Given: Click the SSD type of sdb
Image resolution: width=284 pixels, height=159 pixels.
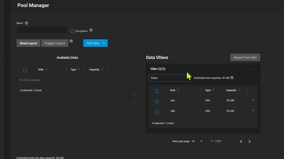Looking at the screenshot, I should click(x=208, y=111).
